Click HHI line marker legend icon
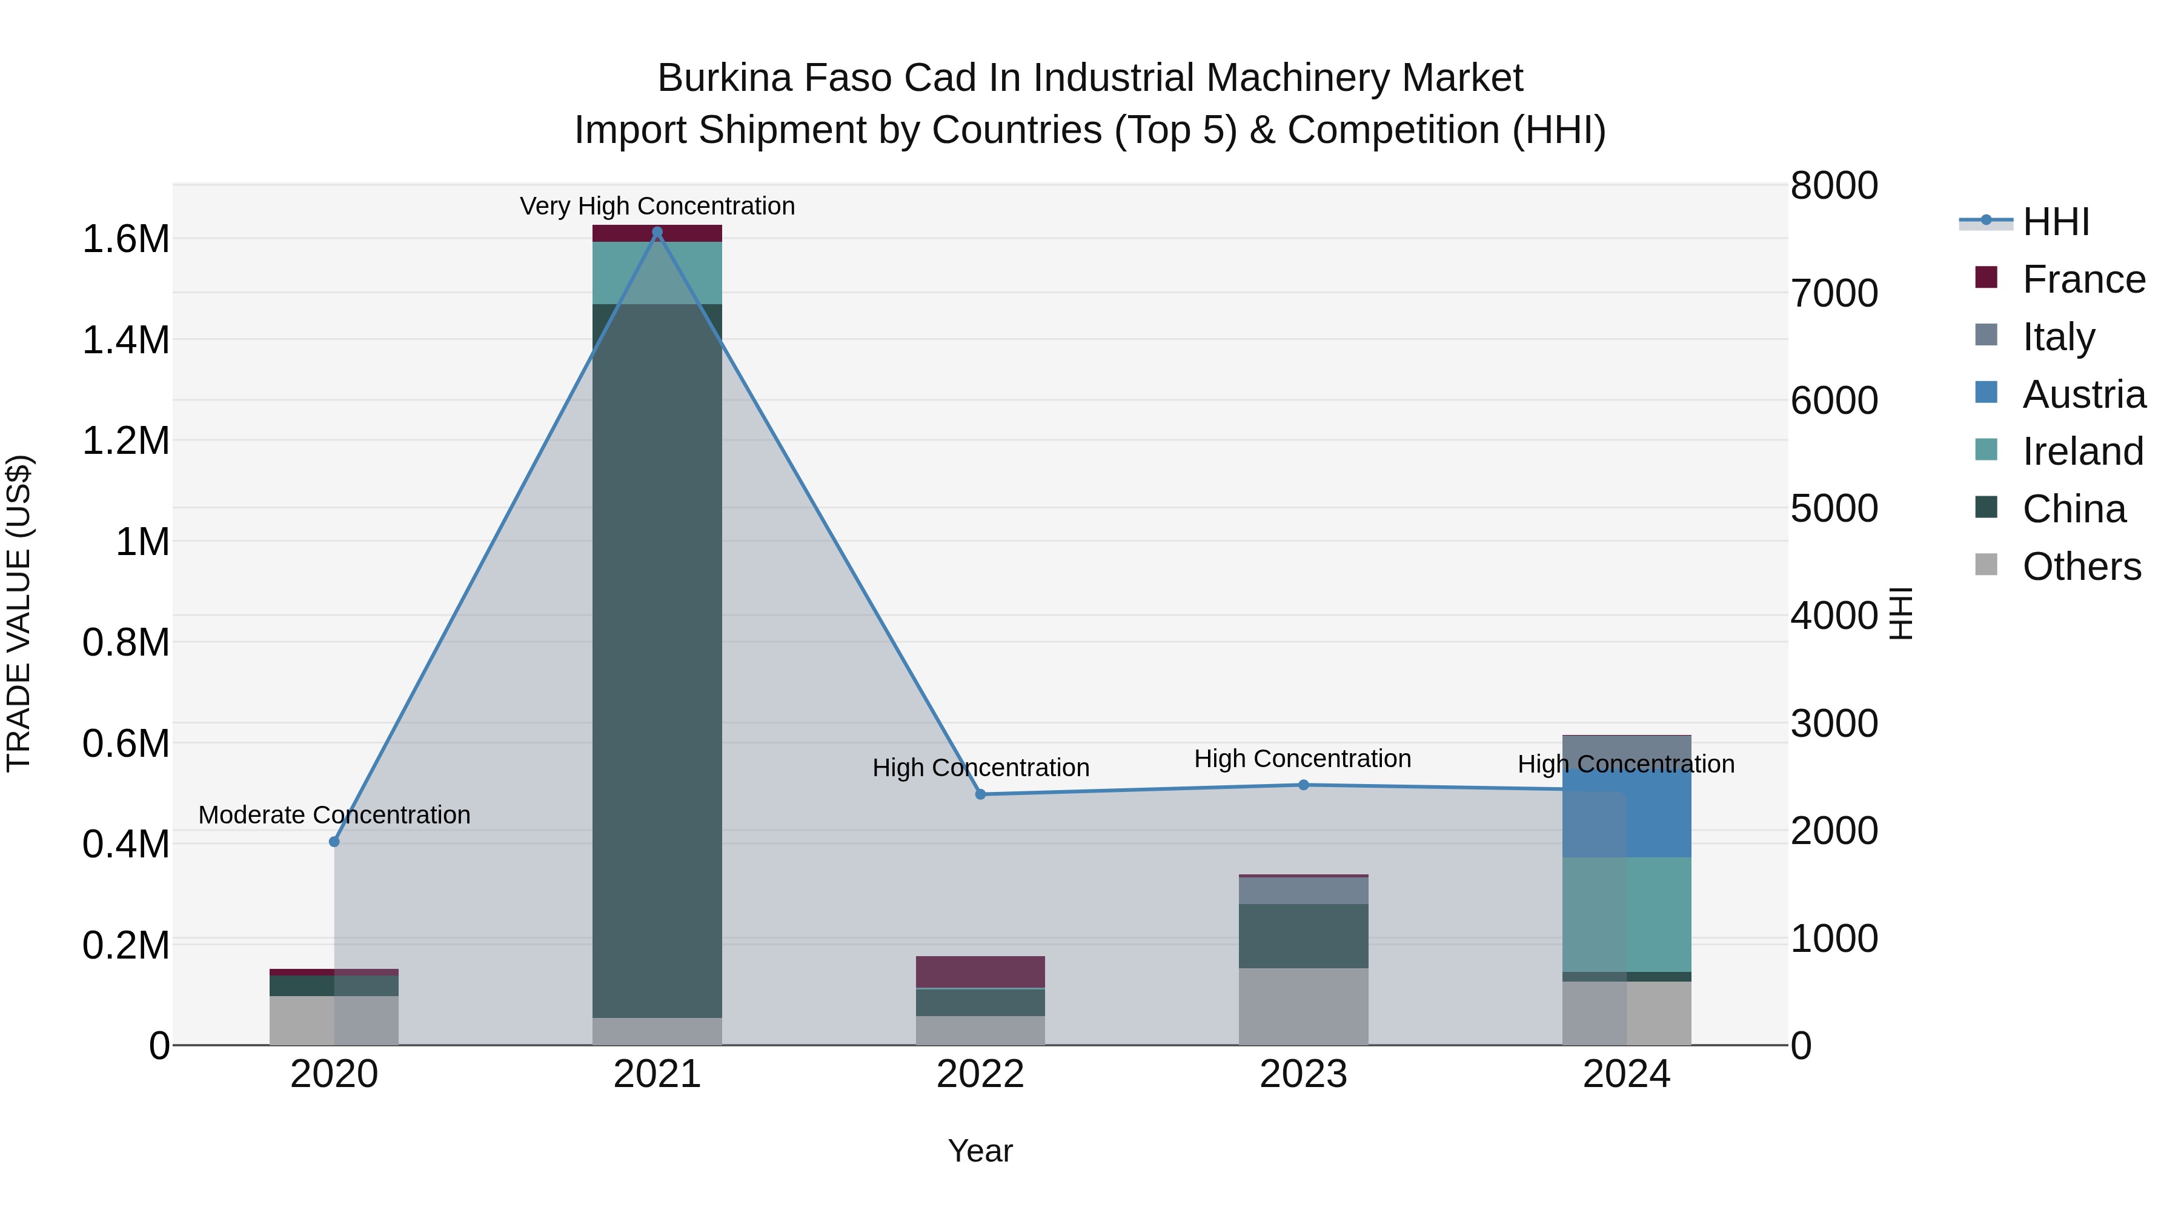2181x1227 pixels. (1987, 220)
